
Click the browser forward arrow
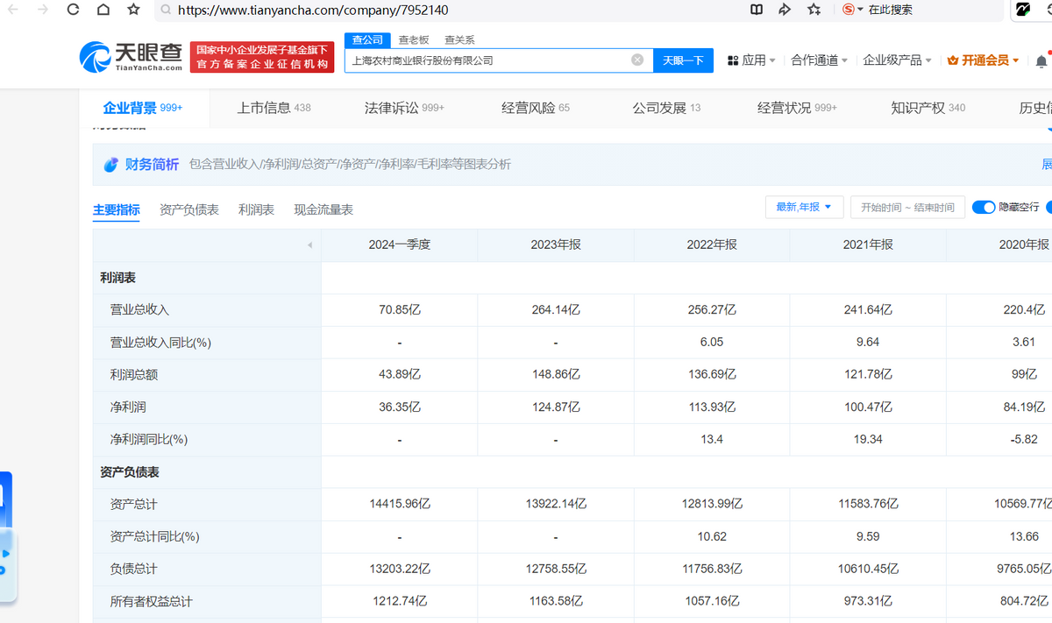(x=43, y=10)
